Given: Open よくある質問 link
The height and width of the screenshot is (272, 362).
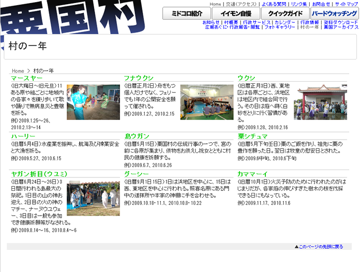Looking at the screenshot, I should tap(274, 4).
